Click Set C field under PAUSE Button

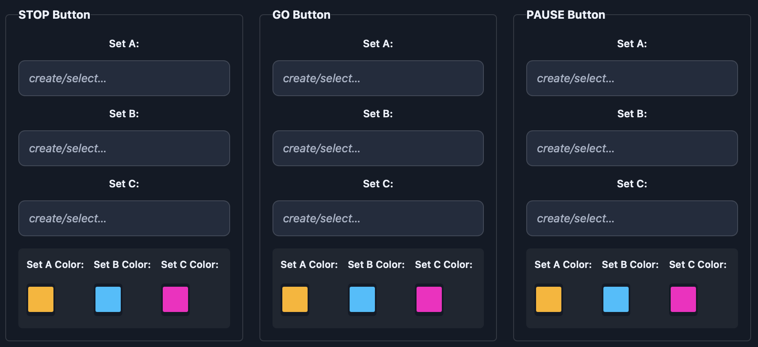coord(632,218)
